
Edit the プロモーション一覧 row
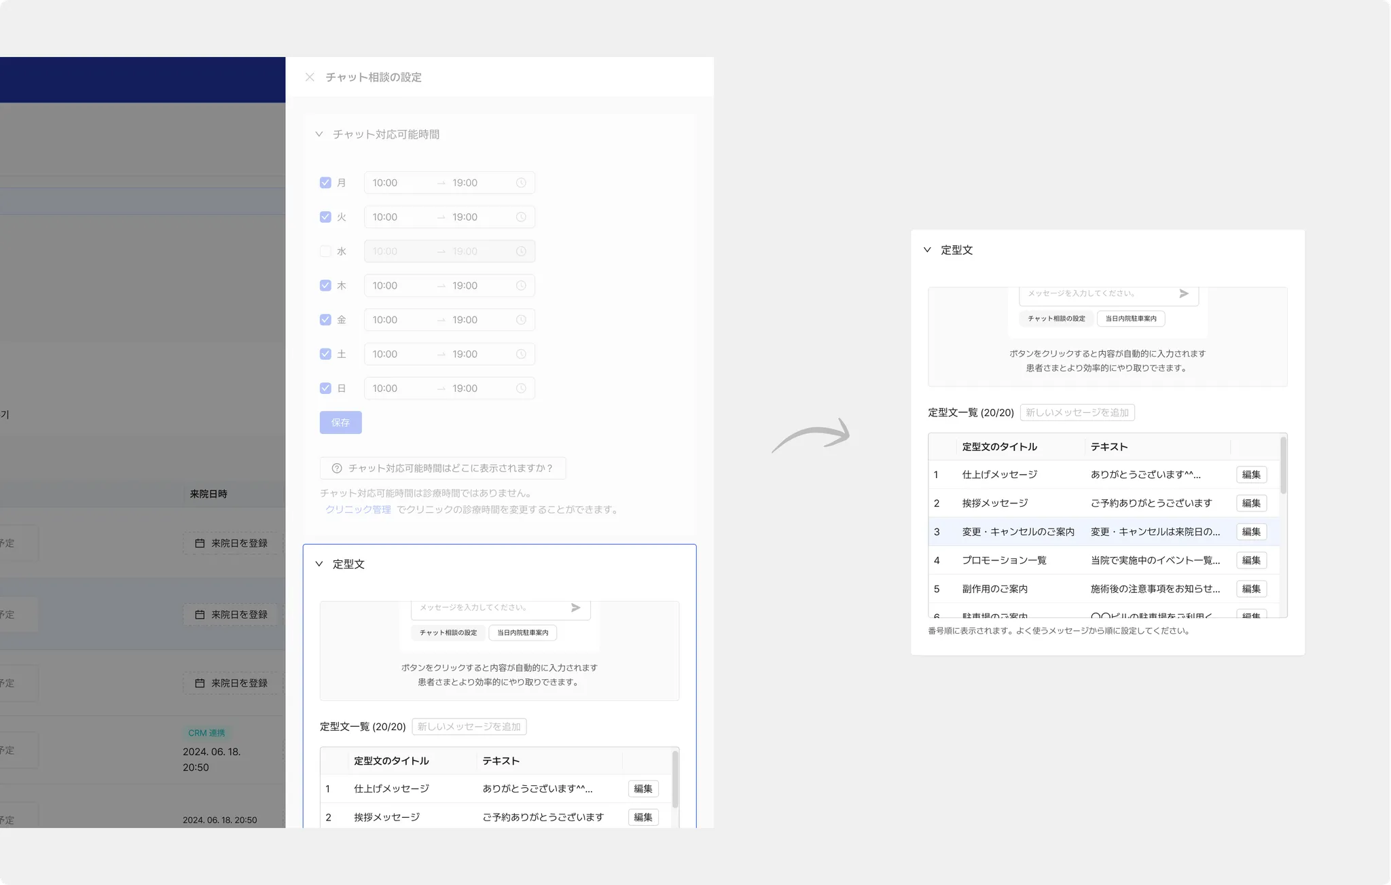pyautogui.click(x=1251, y=560)
